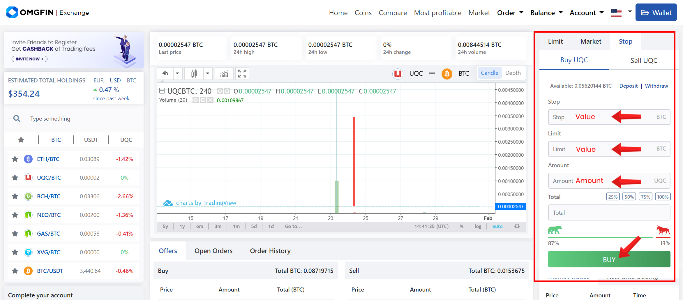Screen dimensions: 683x300
Task: Switch chart to Candle view
Action: [489, 73]
